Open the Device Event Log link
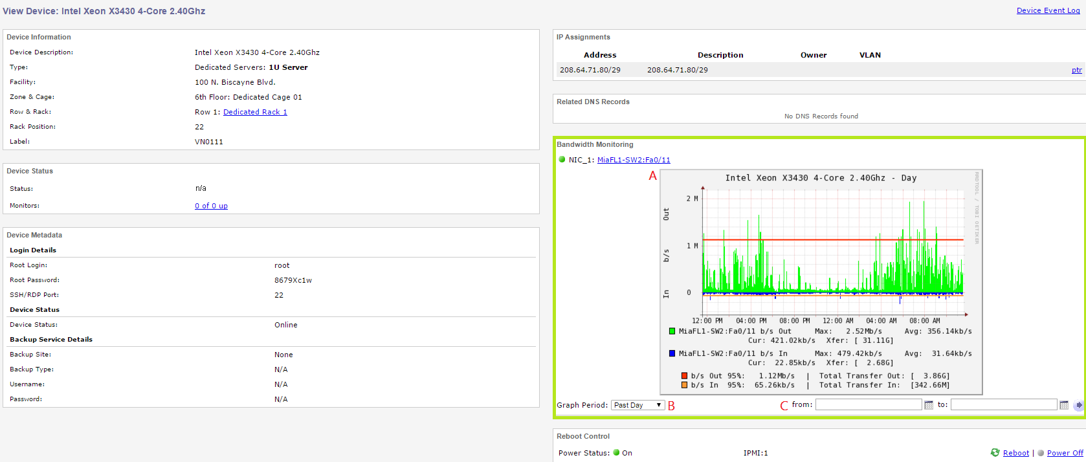This screenshot has height=462, width=1086. (x=1048, y=10)
